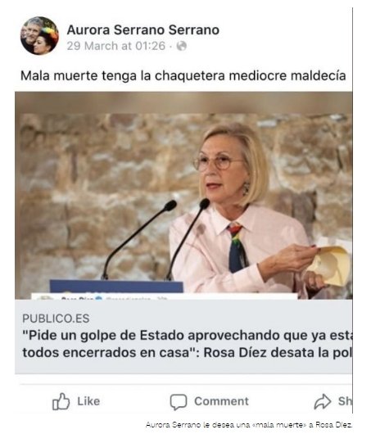The image size is (371, 434).
Task: Open the Rosa Díez article preview image
Action: coord(183,196)
